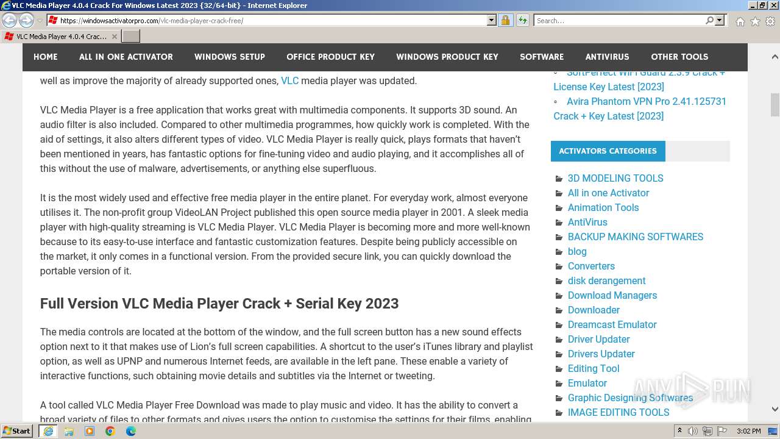This screenshot has width=780, height=439.
Task: Open Drivers Updater category
Action: coord(601,354)
